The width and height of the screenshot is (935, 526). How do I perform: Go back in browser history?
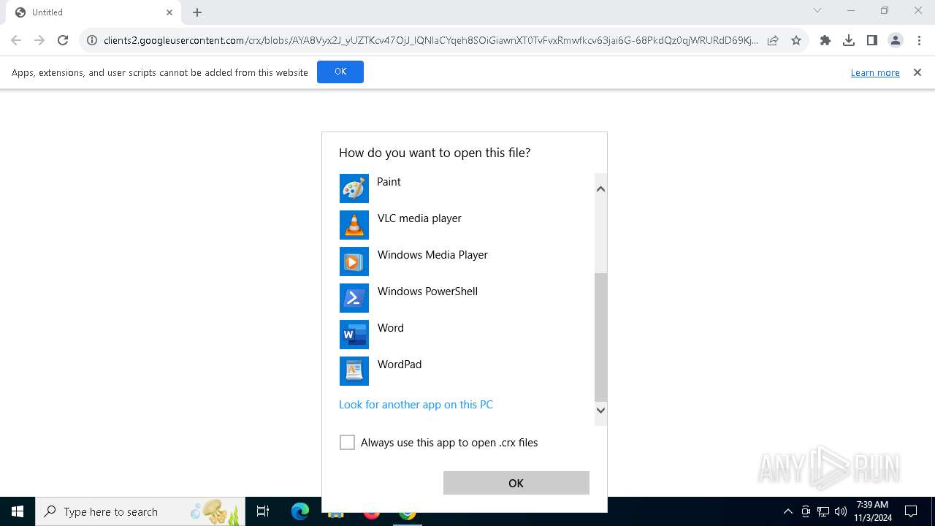(x=16, y=40)
